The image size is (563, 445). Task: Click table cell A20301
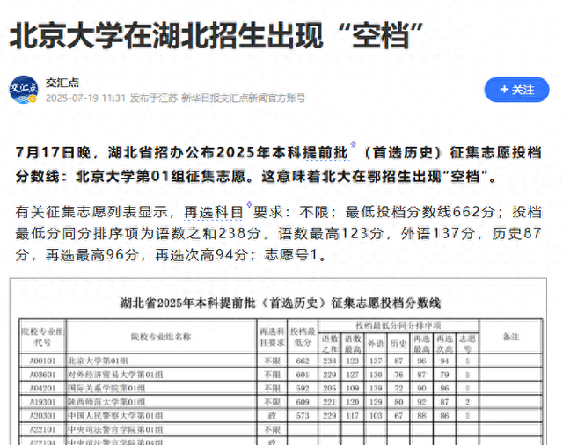(x=42, y=416)
